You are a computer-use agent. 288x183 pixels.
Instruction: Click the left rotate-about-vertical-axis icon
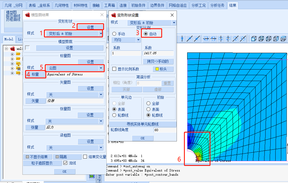tap(221, 39)
